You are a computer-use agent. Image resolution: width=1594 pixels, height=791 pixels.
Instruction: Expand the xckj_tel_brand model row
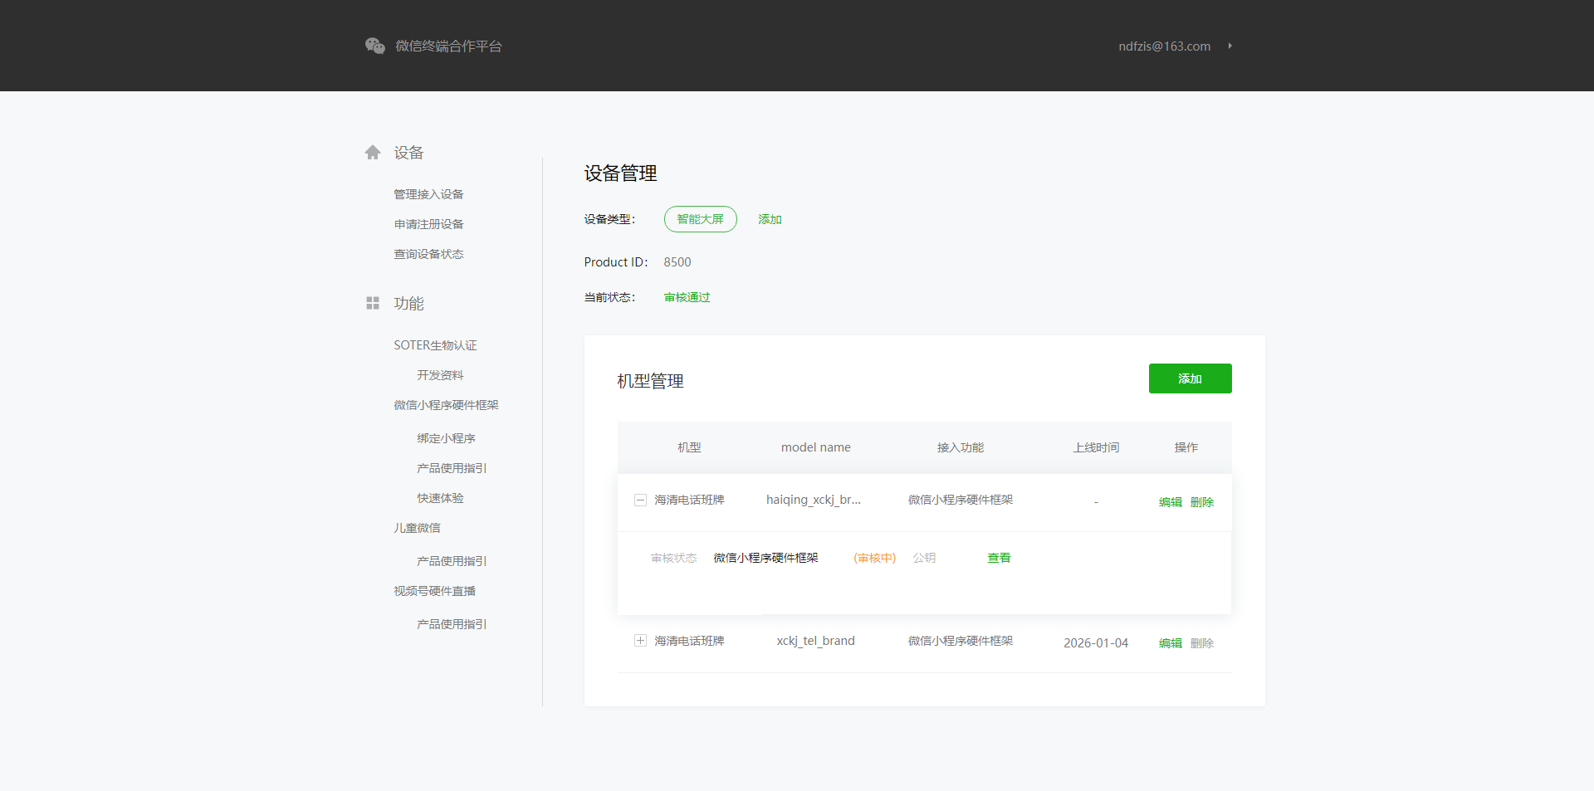(x=640, y=641)
